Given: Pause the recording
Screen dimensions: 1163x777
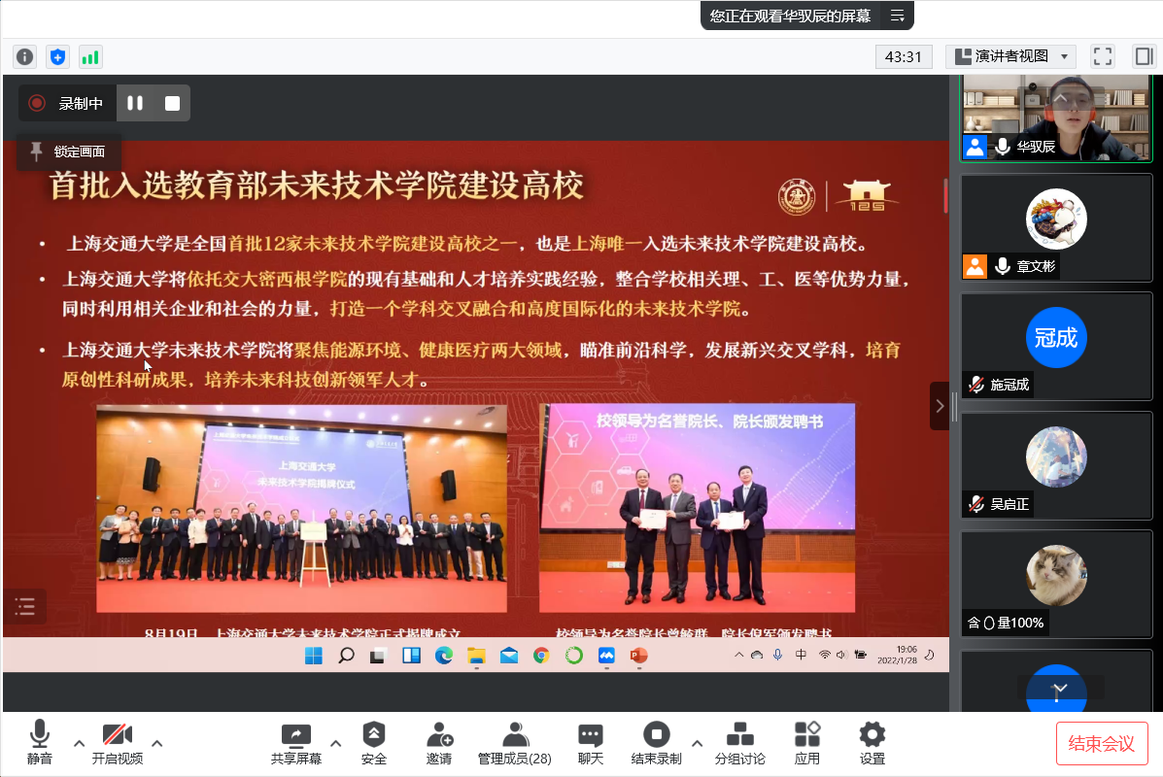Looking at the screenshot, I should 135,103.
